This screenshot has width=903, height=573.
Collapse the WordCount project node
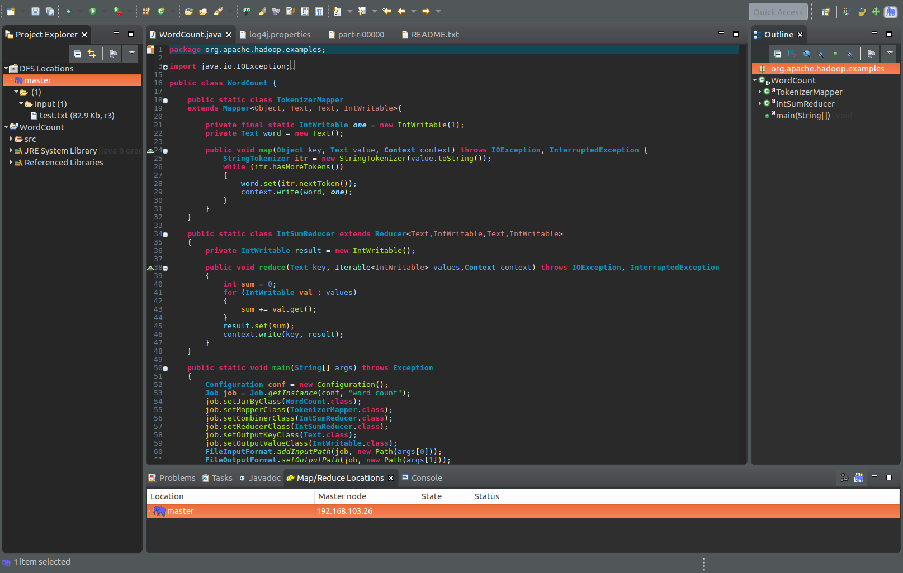(x=6, y=127)
